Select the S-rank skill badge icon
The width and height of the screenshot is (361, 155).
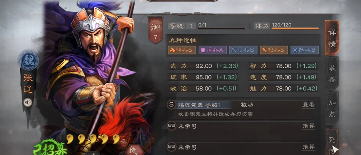coord(171,105)
